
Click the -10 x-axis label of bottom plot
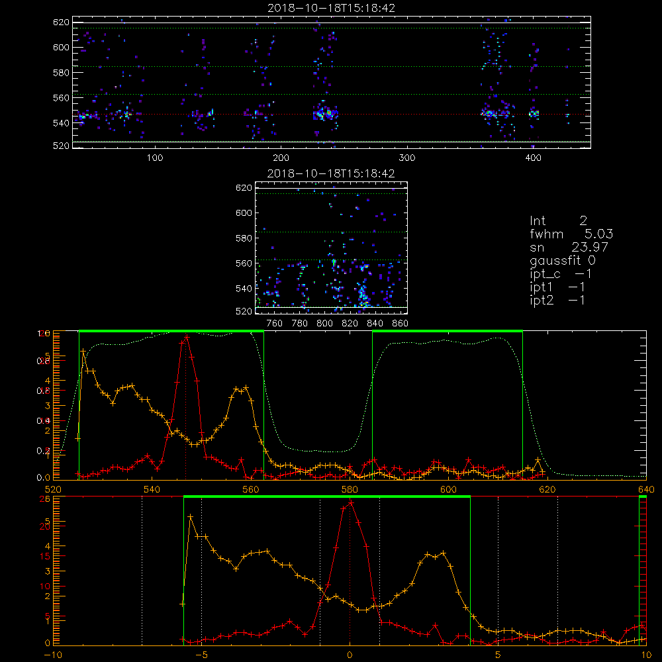point(53,655)
